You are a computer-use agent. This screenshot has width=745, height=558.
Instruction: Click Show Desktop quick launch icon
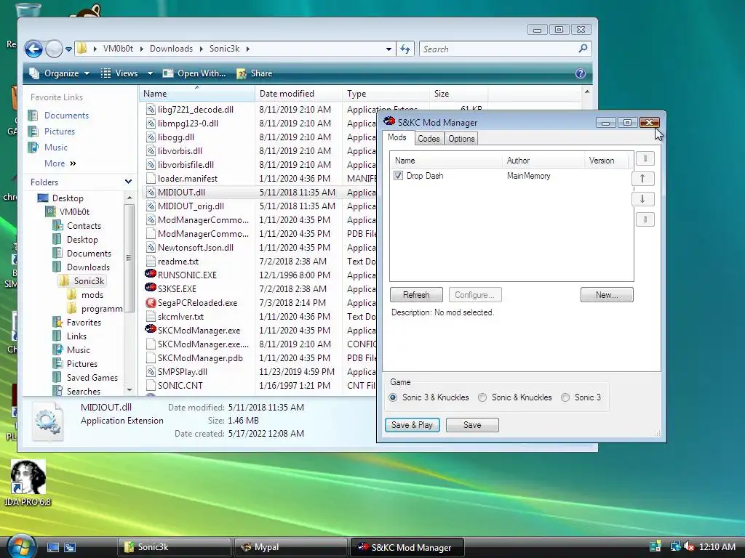(52, 548)
